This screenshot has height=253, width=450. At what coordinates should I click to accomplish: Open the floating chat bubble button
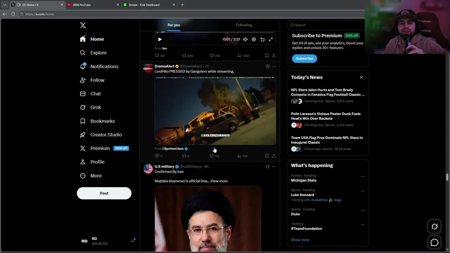point(435,242)
